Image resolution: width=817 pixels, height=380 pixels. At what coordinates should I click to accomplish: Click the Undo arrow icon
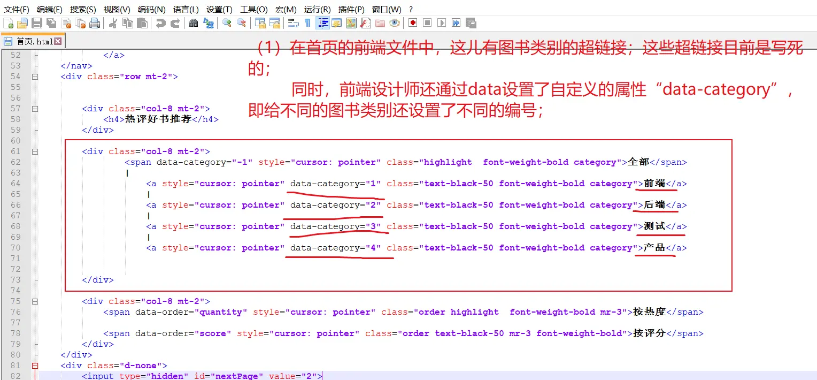[x=160, y=23]
